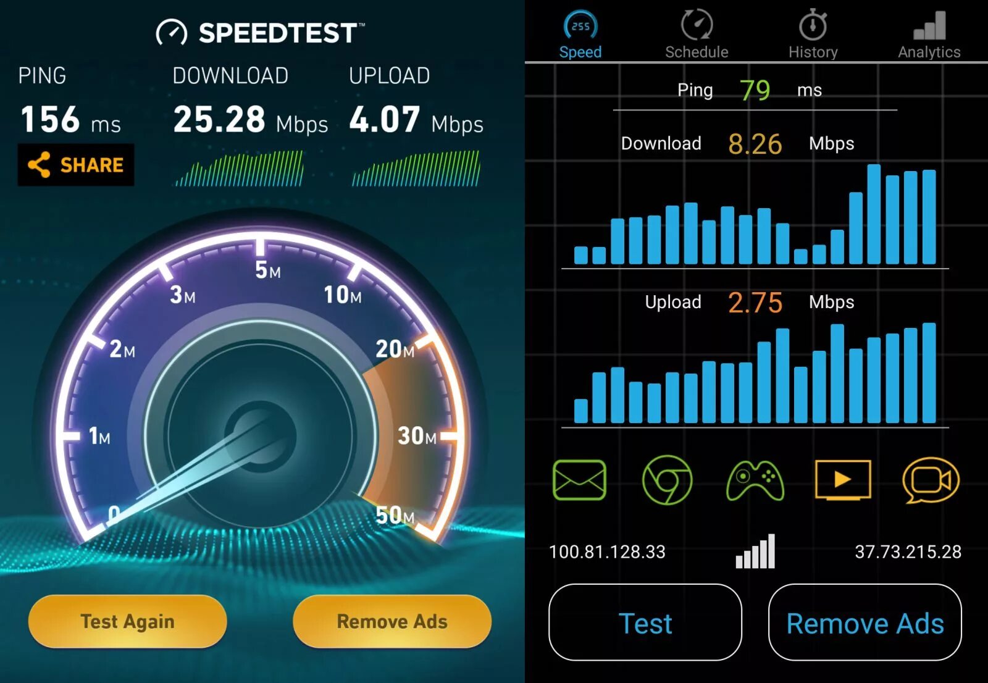Open the Schedule tab

697,34
